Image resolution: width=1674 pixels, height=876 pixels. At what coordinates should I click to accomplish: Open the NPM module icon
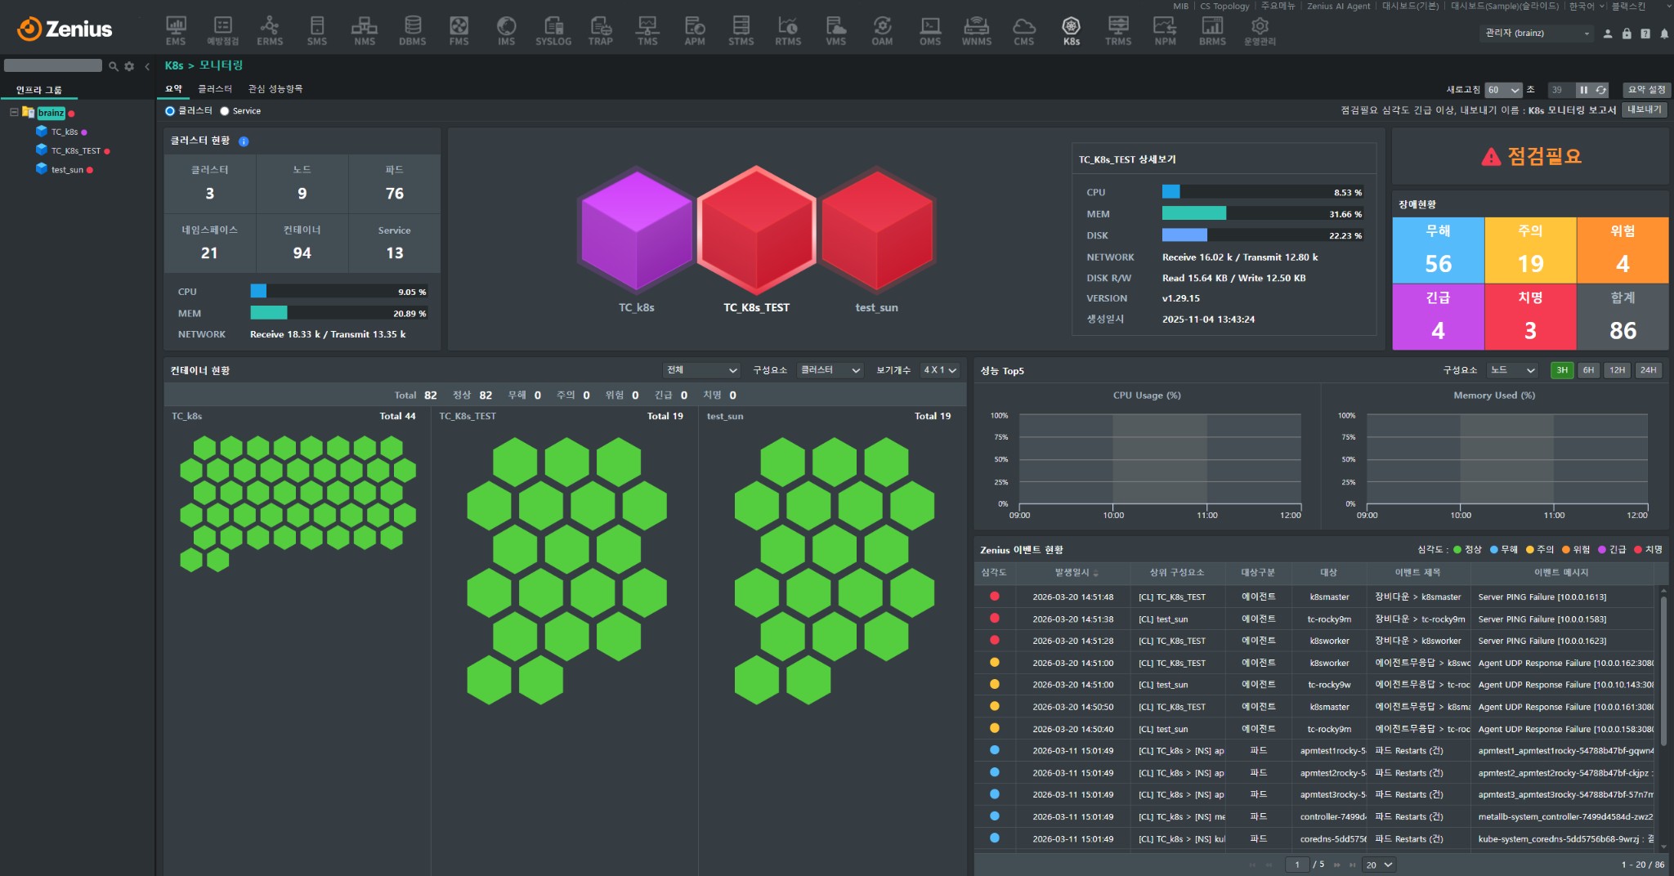[1166, 30]
